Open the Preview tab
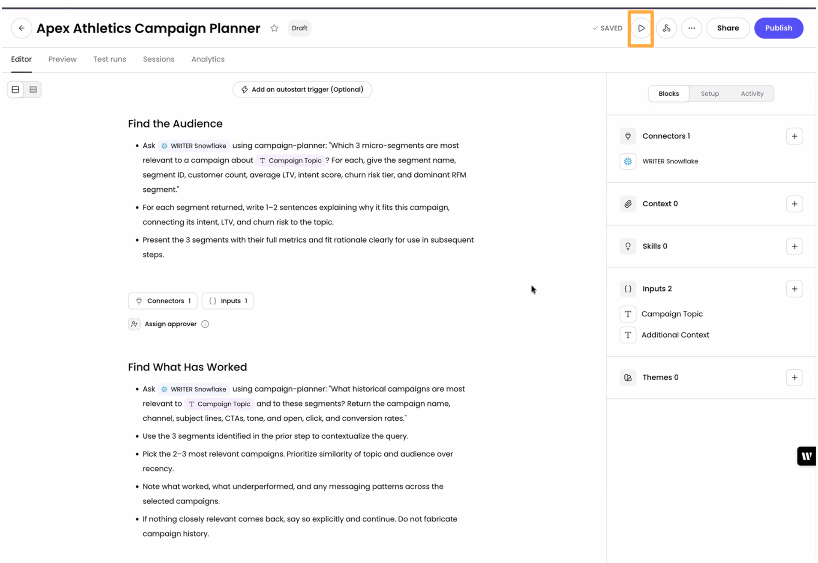 pyautogui.click(x=62, y=59)
